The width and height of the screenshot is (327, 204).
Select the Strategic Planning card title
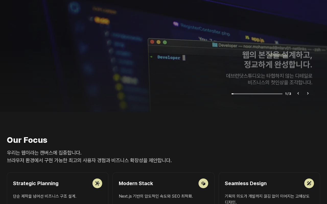point(36,183)
